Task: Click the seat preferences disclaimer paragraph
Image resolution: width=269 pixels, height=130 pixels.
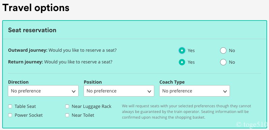Action: pyautogui.click(x=186, y=112)
